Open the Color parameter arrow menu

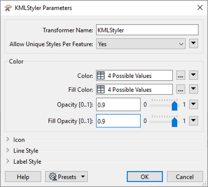click(194, 75)
